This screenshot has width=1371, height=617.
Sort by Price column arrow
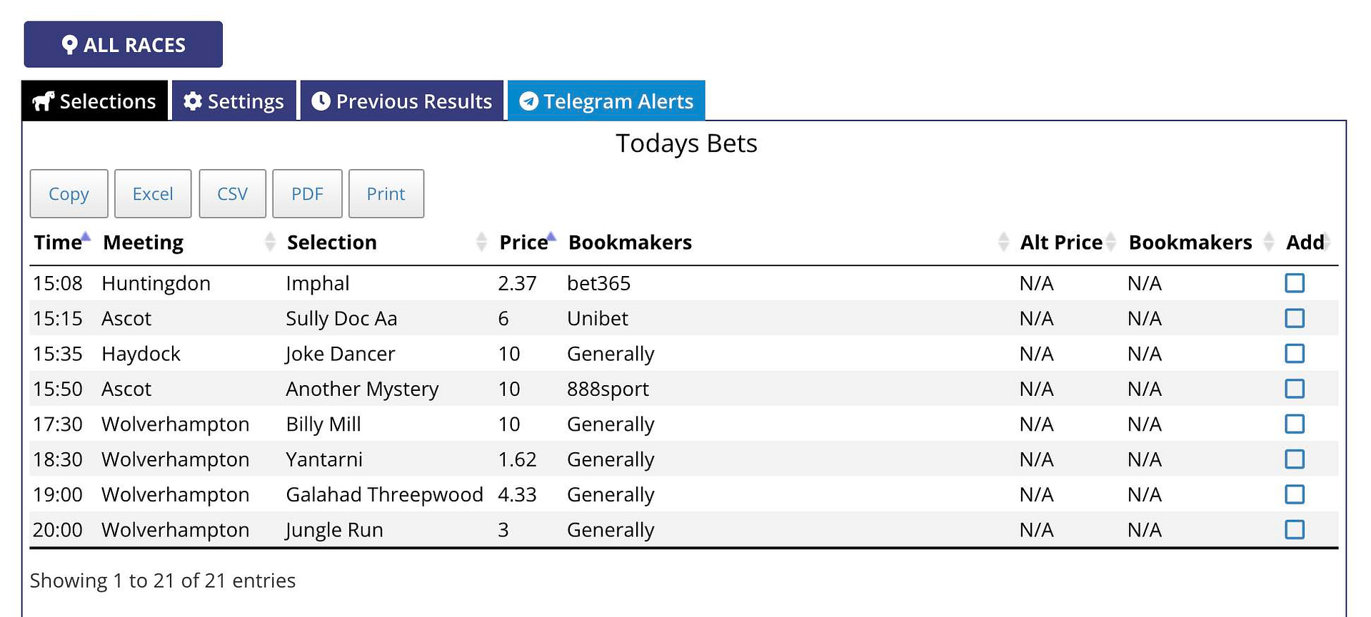(x=551, y=237)
